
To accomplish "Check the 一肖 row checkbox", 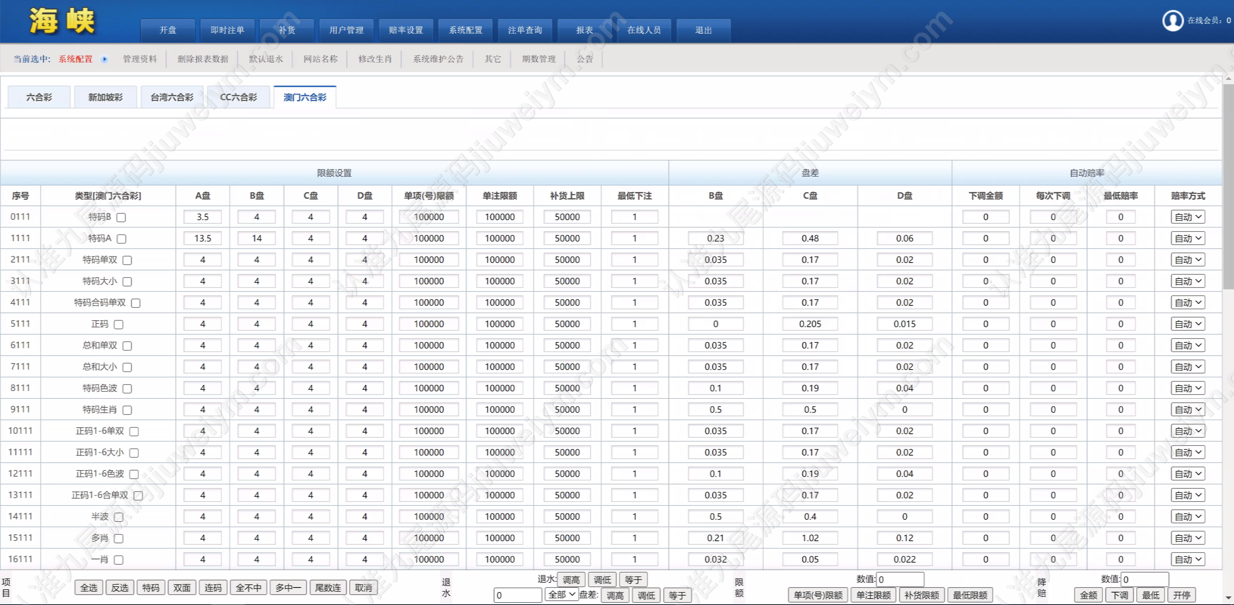I will [x=118, y=560].
